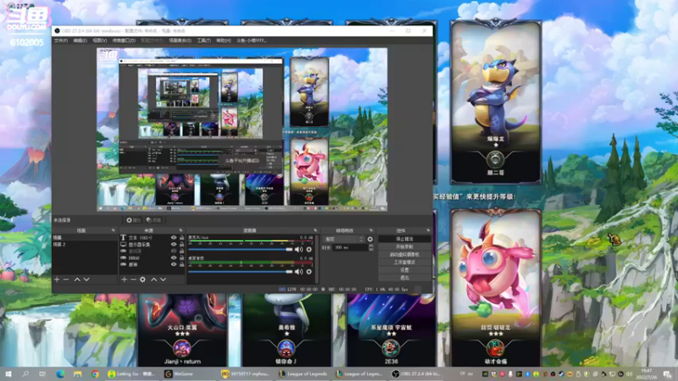Open 麦克风/Aux audio settings gear
The width and height of the screenshot is (678, 381).
pyautogui.click(x=308, y=249)
